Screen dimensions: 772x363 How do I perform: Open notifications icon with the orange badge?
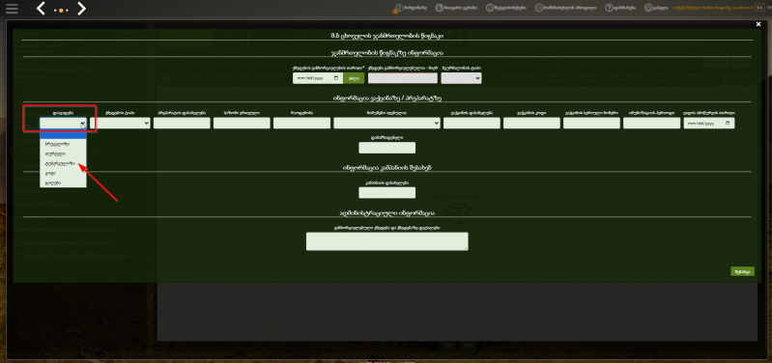pyautogui.click(x=410, y=8)
